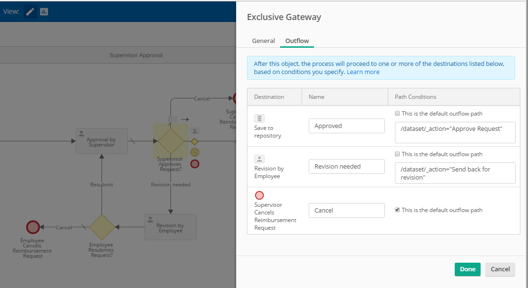Edit the Approve Request path condition box
The height and width of the screenshot is (288, 528).
pyautogui.click(x=455, y=132)
